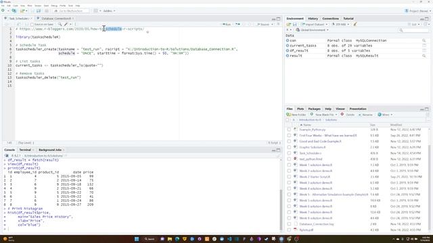Click the save workspace icon in Environment pane
The image size is (433, 243).
click(x=295, y=24)
